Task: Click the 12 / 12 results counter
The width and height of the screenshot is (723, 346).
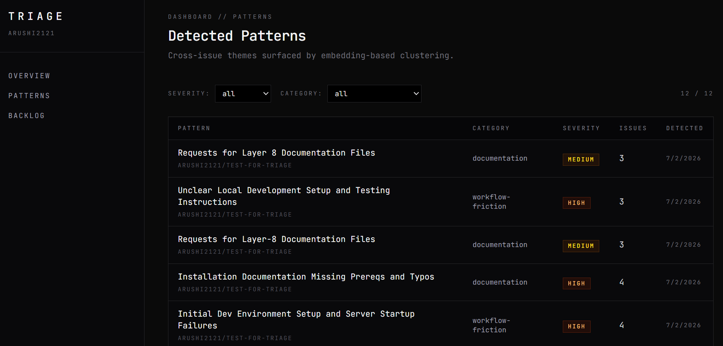Action: [696, 93]
